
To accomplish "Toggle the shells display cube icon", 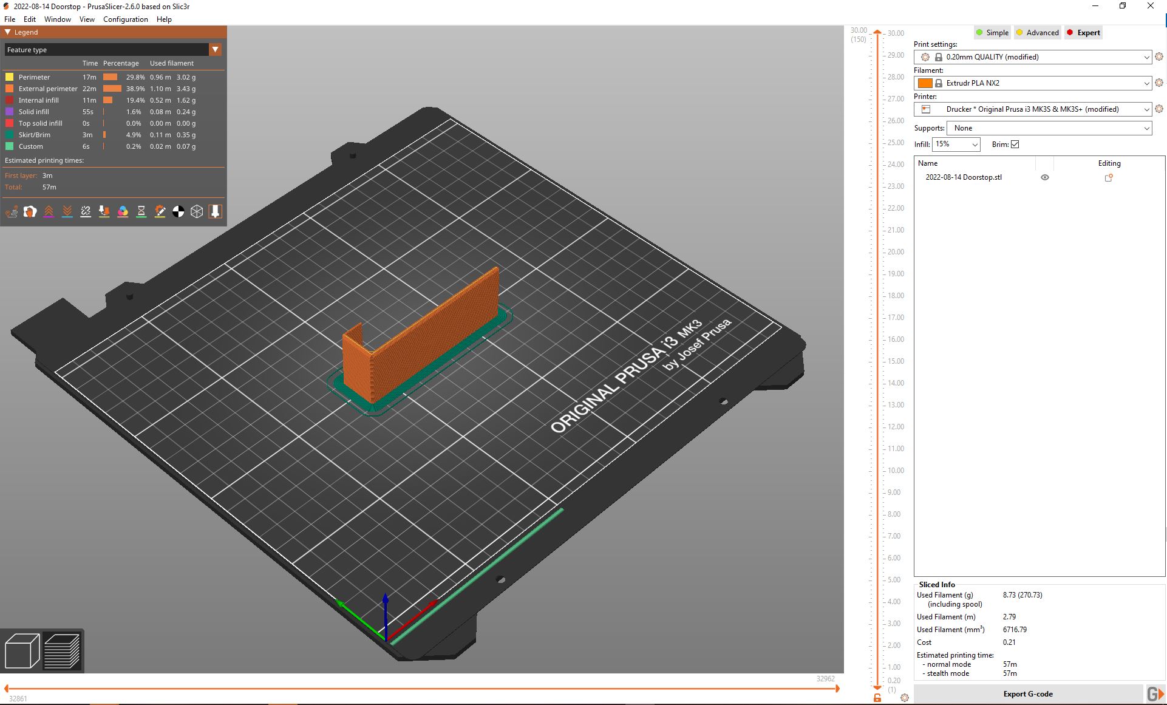I will pos(197,211).
